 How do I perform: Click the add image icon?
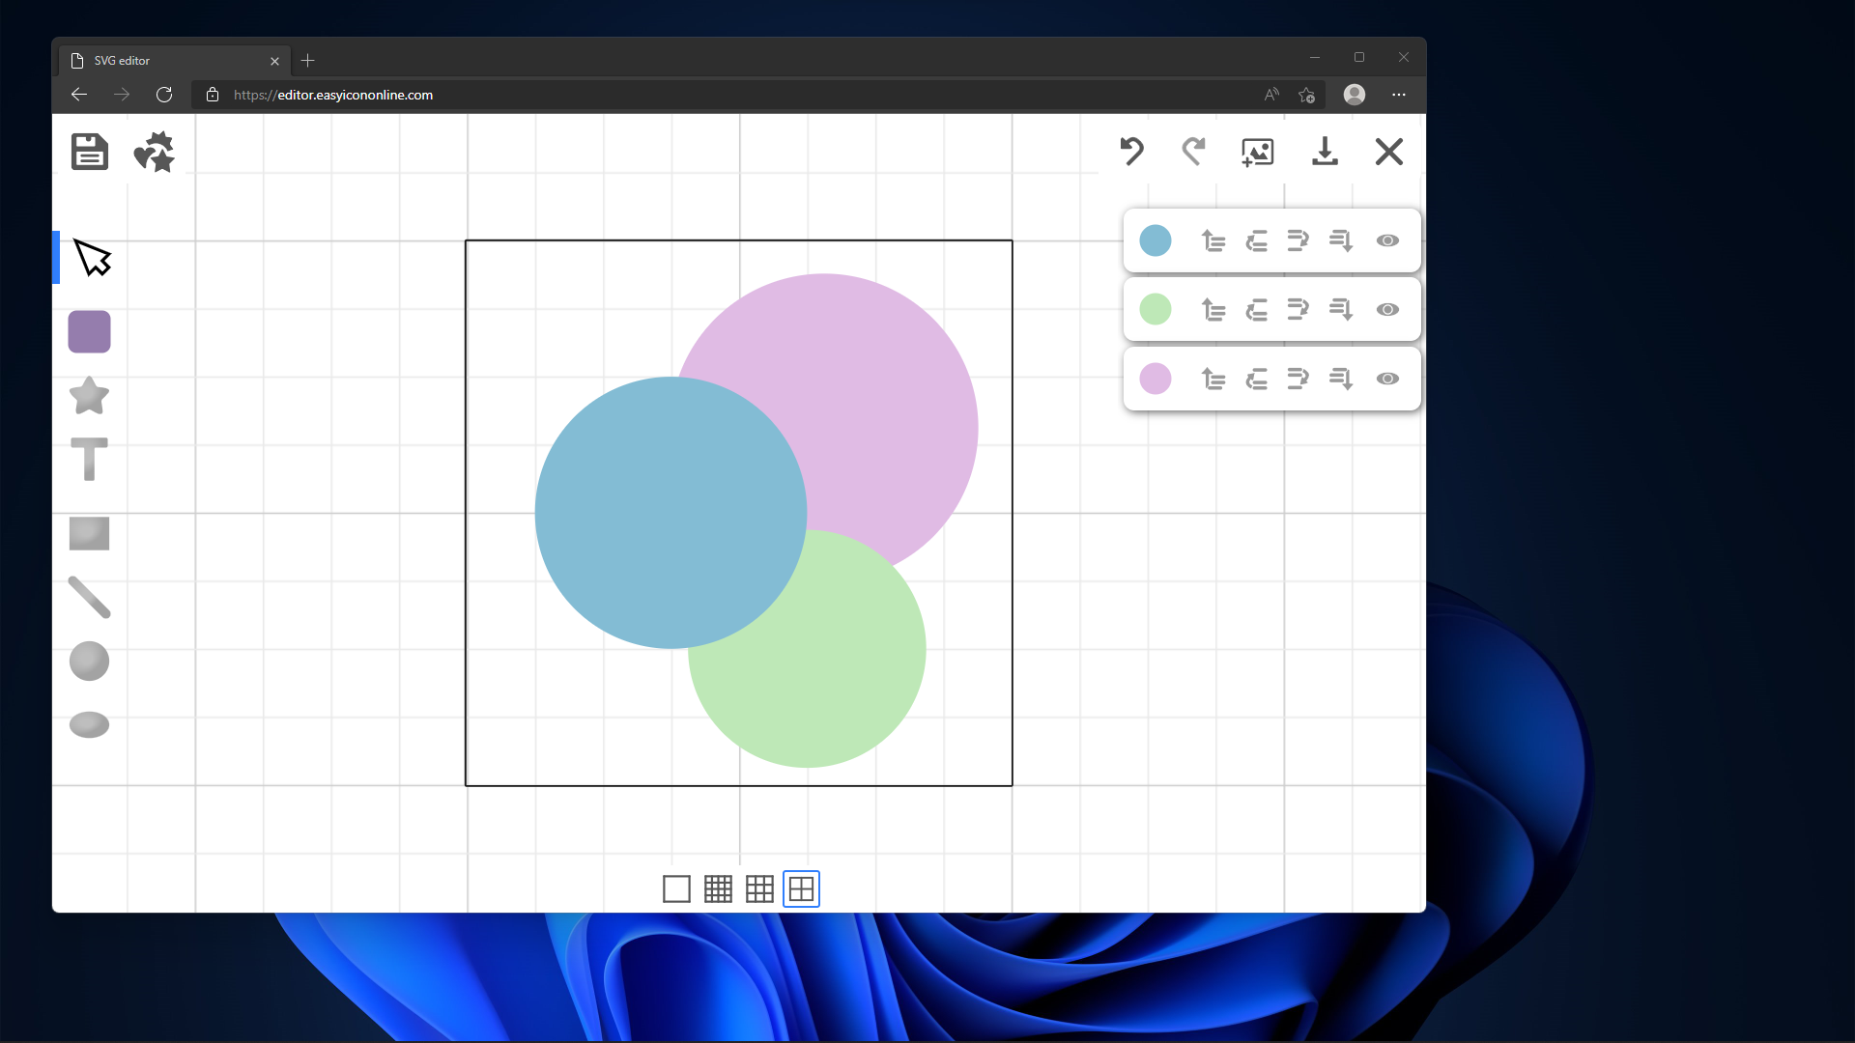point(1257,152)
